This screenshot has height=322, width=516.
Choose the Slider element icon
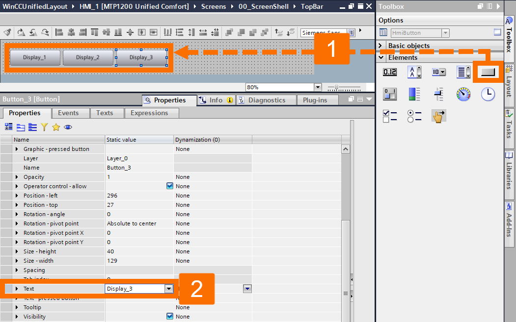tap(438, 94)
